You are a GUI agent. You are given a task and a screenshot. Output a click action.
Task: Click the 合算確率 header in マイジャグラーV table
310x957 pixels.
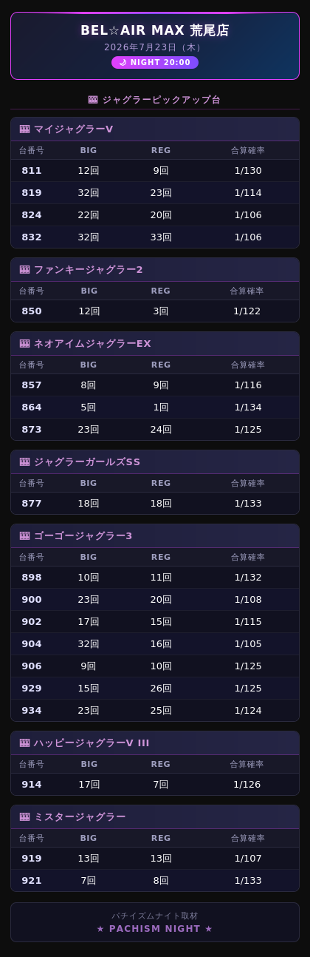248,150
